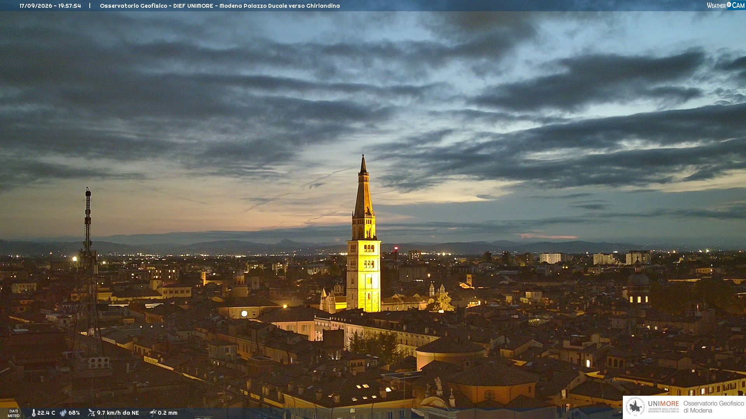Click the round white clock face on the building

coord(244,313)
